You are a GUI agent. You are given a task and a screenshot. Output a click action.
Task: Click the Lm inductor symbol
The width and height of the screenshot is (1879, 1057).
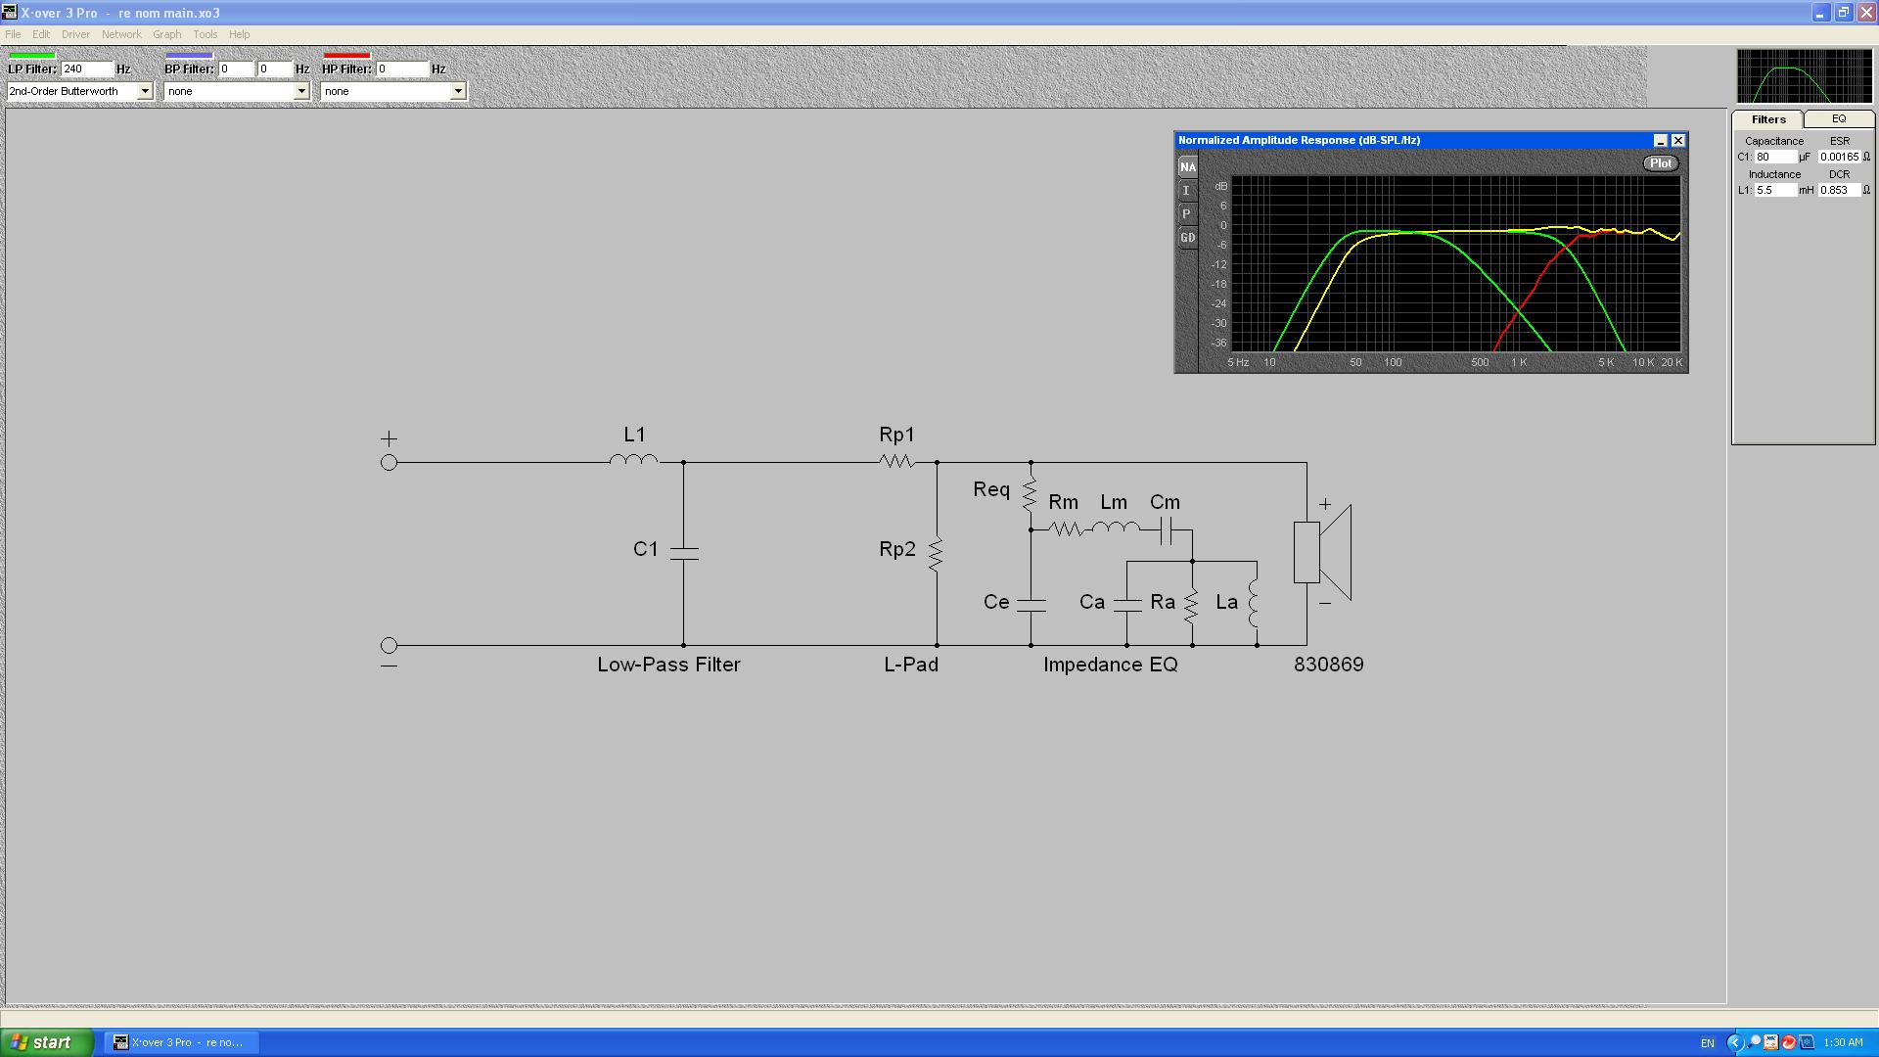click(x=1116, y=528)
